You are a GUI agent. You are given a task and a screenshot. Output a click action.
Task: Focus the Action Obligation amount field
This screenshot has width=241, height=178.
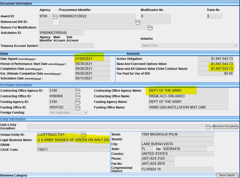(x=216, y=59)
